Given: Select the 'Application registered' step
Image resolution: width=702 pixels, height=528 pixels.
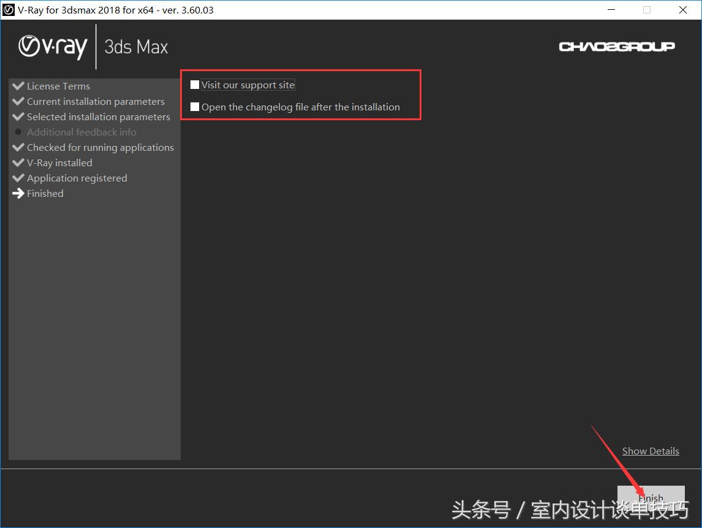Looking at the screenshot, I should coord(77,178).
